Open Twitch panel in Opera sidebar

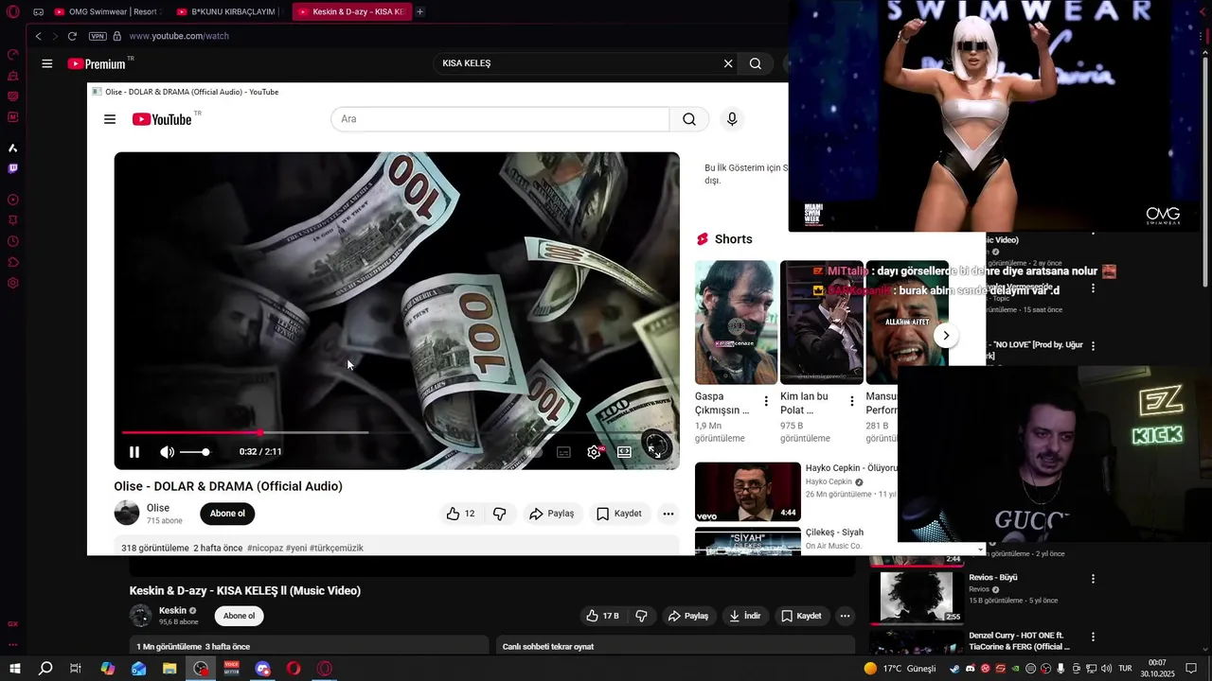click(12, 168)
